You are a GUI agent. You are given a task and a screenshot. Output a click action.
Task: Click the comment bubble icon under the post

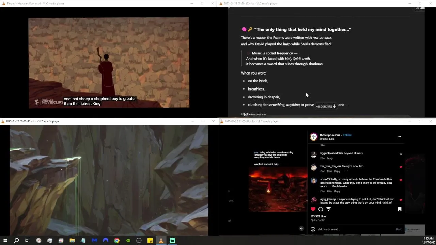pos(321,209)
